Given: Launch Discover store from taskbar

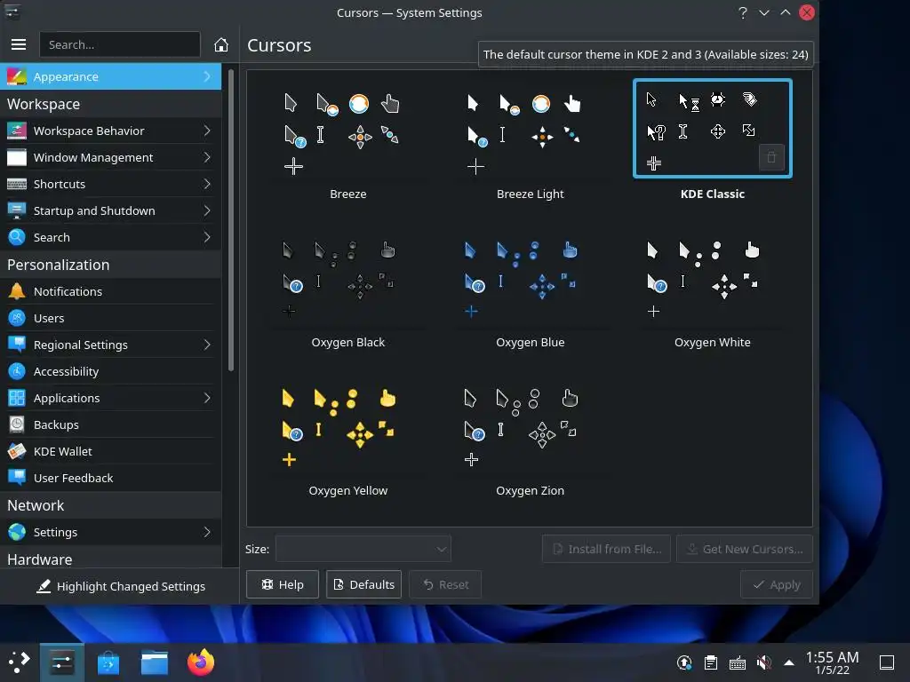Looking at the screenshot, I should (108, 662).
